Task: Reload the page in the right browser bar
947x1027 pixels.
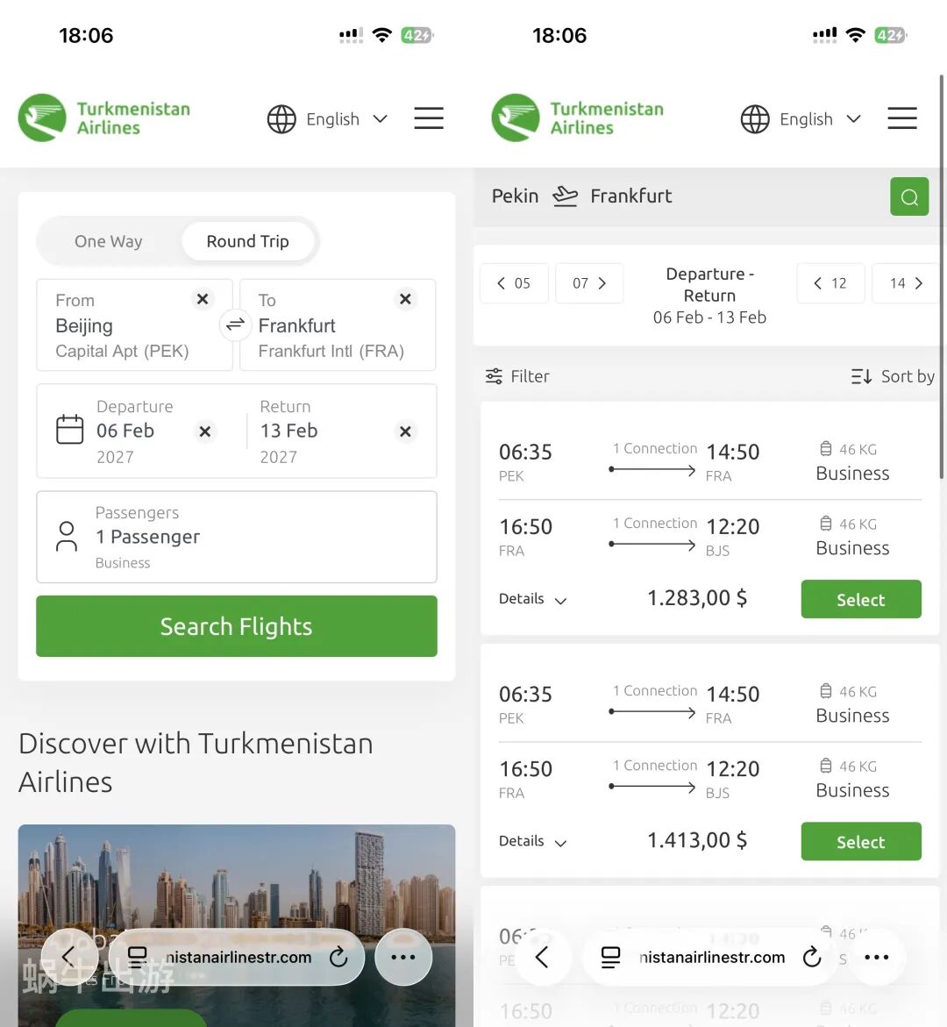Action: tap(812, 957)
